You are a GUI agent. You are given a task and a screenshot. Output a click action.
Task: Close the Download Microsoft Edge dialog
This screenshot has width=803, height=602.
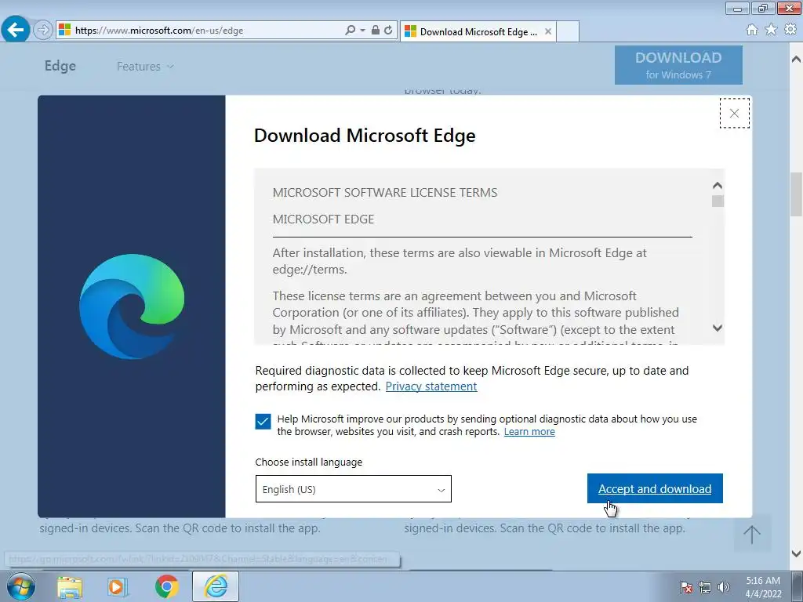coord(734,113)
